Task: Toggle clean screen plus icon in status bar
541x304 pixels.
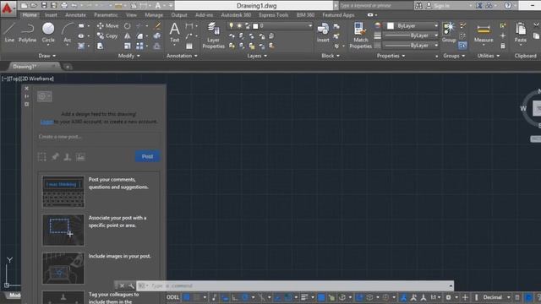Action: coord(465,297)
